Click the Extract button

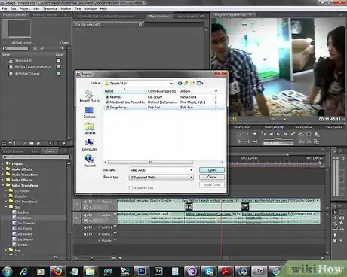point(309,142)
